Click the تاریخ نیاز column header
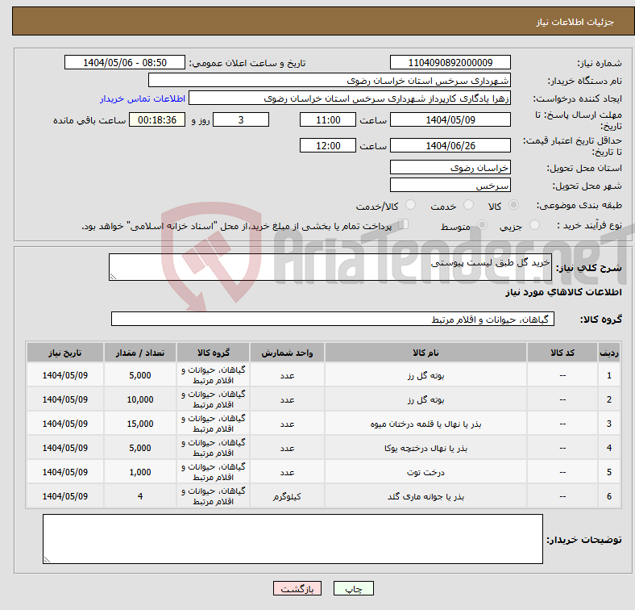 pos(65,353)
